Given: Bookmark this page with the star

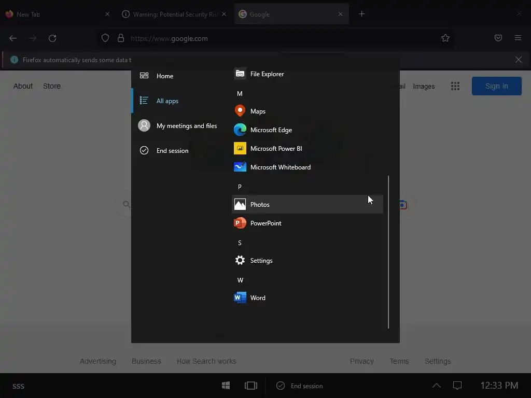Looking at the screenshot, I should click(x=445, y=38).
